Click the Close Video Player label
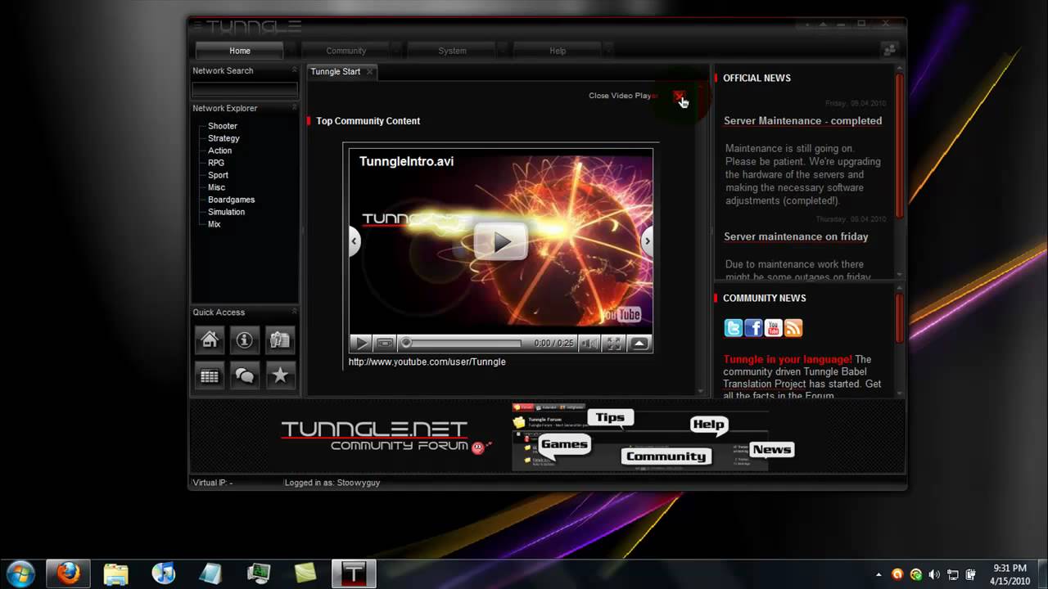 click(623, 96)
